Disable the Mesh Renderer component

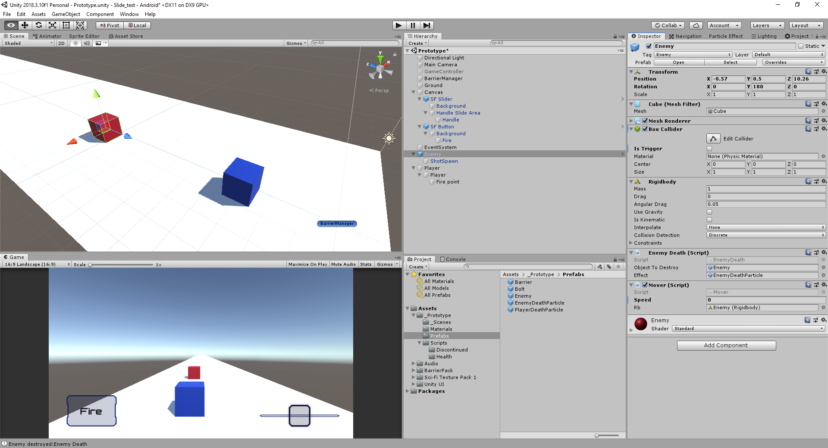[645, 121]
